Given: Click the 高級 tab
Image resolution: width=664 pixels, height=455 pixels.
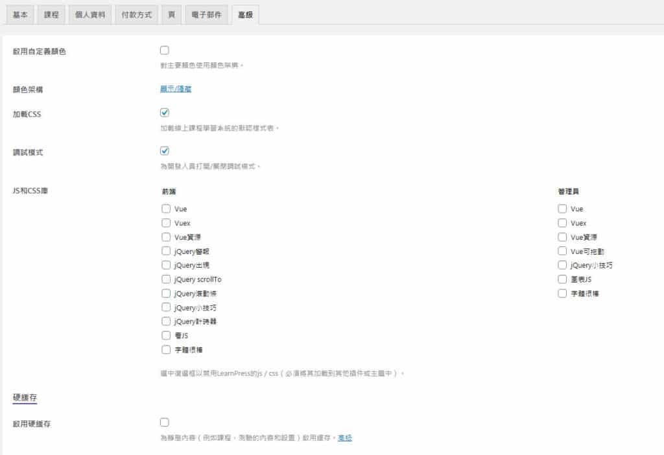Looking at the screenshot, I should [244, 15].
